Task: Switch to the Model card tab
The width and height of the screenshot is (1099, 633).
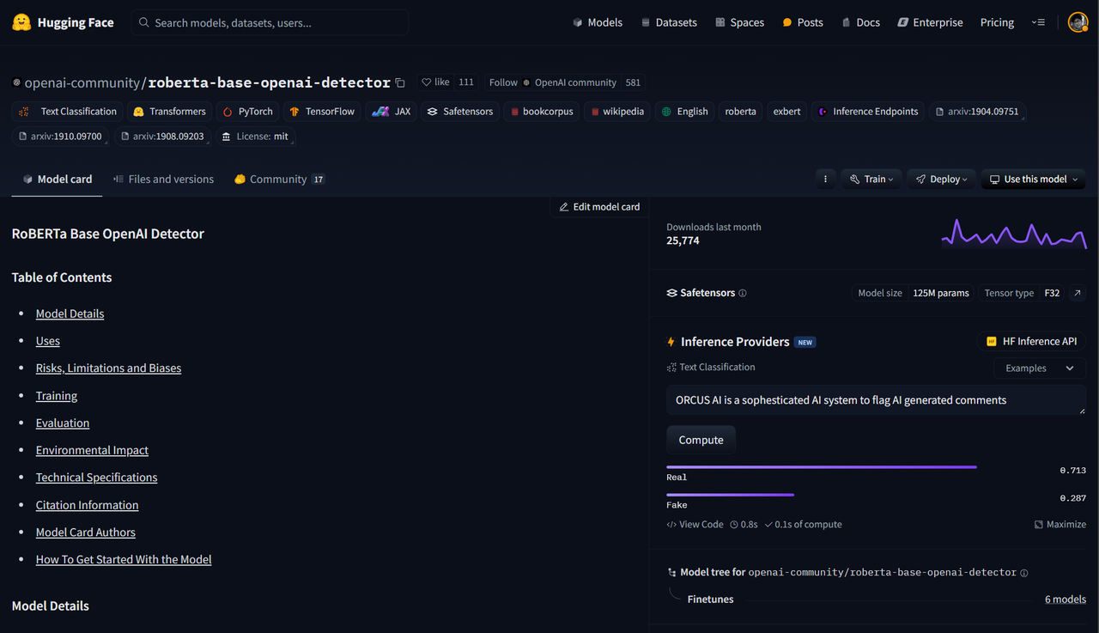Action: point(57,179)
